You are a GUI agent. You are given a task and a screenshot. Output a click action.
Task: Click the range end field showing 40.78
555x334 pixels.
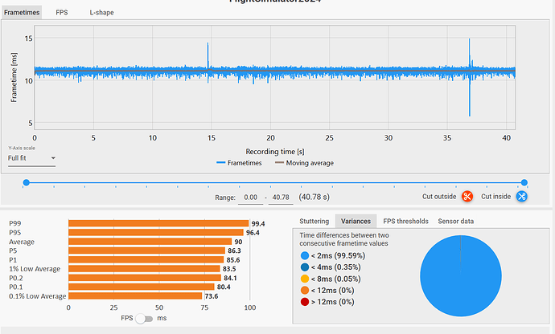click(x=282, y=197)
